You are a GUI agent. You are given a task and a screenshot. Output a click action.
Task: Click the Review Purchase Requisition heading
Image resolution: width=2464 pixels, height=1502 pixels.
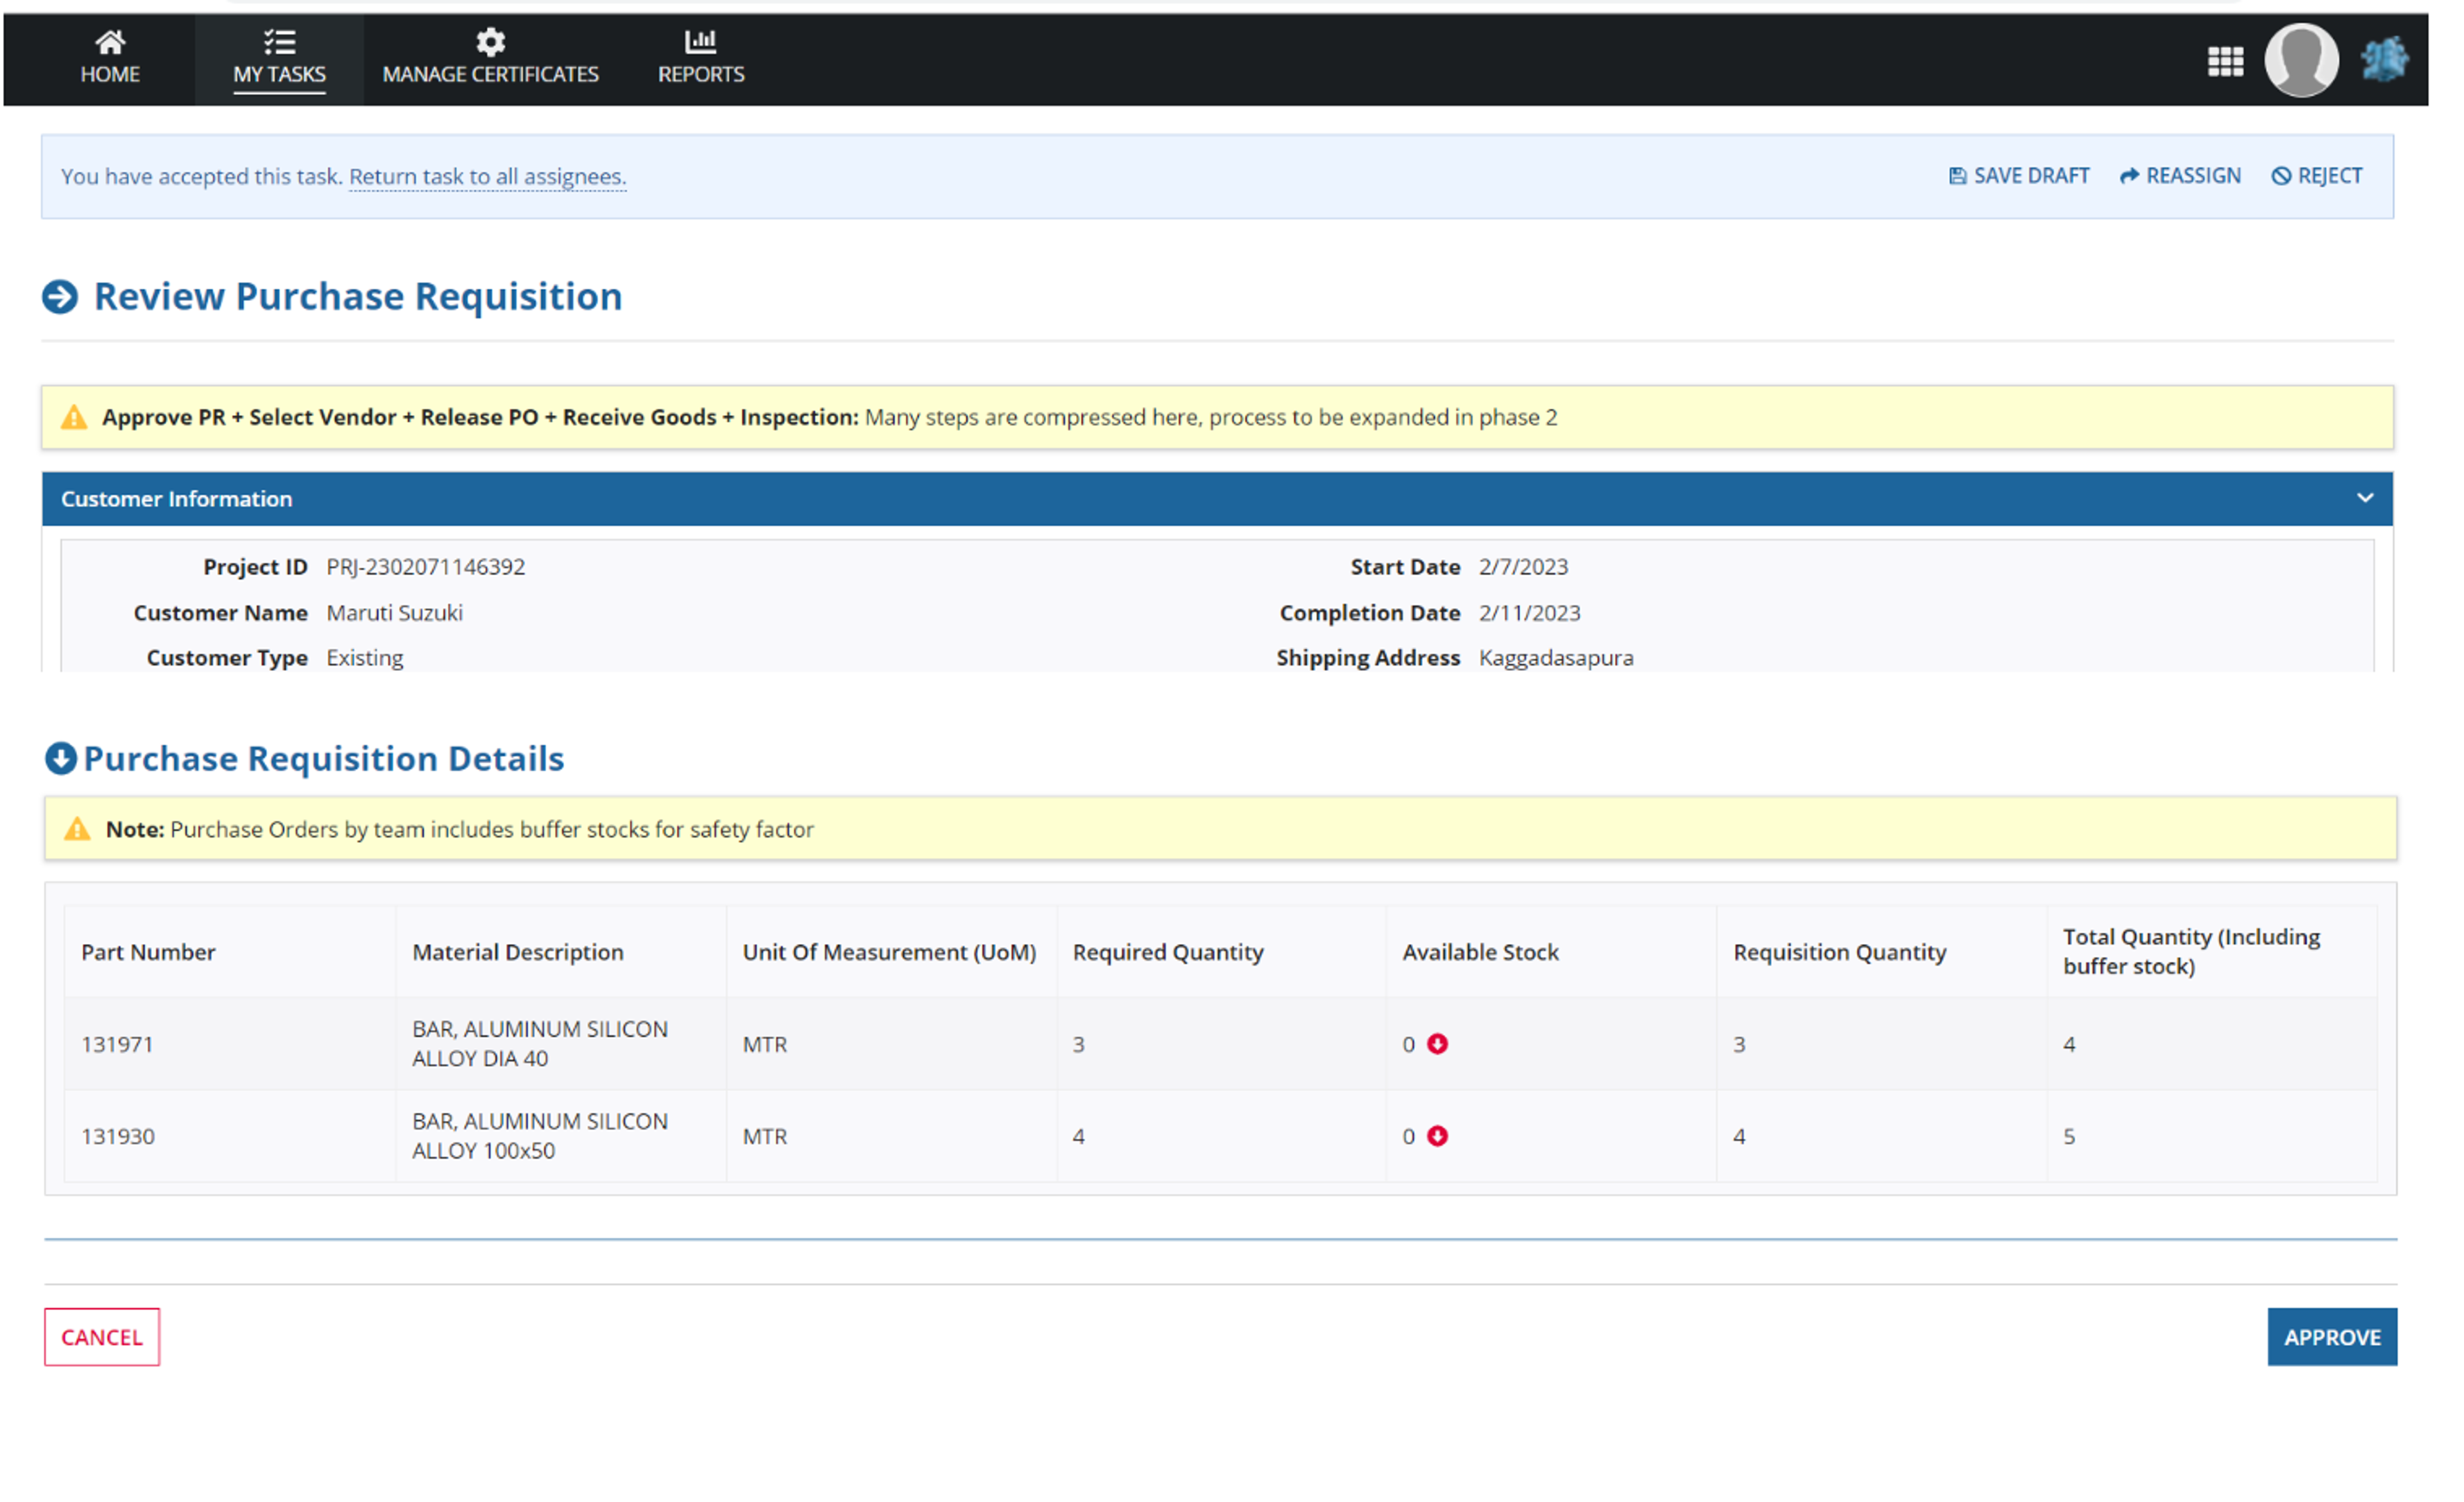(358, 297)
